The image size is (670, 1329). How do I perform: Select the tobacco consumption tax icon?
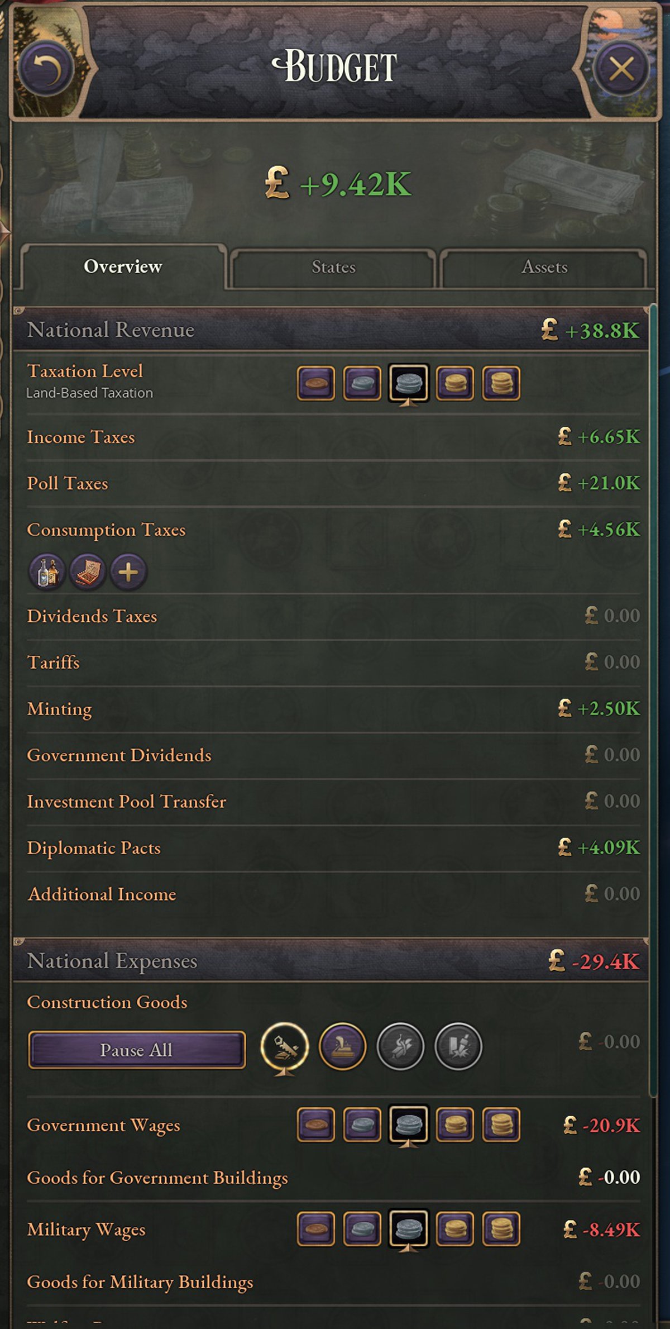click(88, 572)
